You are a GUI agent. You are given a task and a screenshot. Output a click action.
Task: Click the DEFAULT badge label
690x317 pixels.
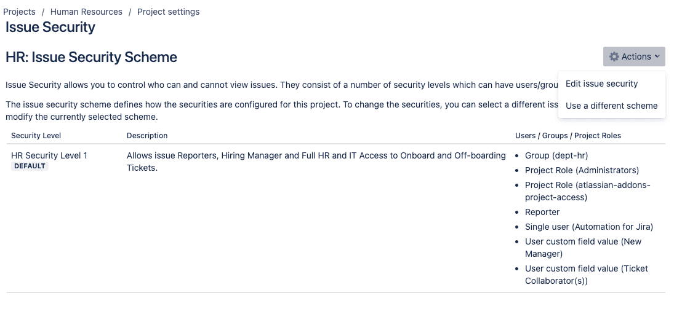[30, 166]
